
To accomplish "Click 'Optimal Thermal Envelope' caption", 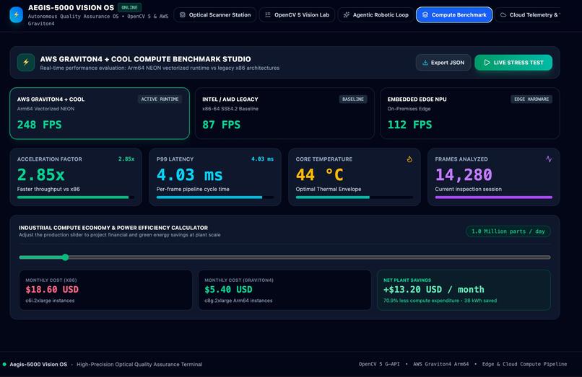I will point(329,189).
